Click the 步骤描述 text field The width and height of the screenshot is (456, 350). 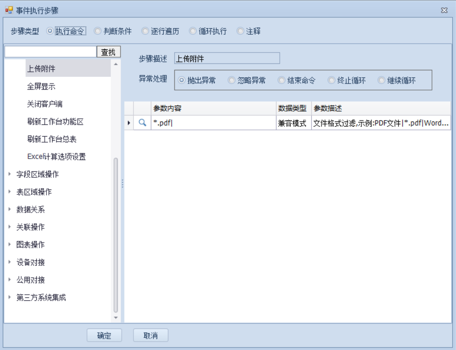click(x=227, y=59)
